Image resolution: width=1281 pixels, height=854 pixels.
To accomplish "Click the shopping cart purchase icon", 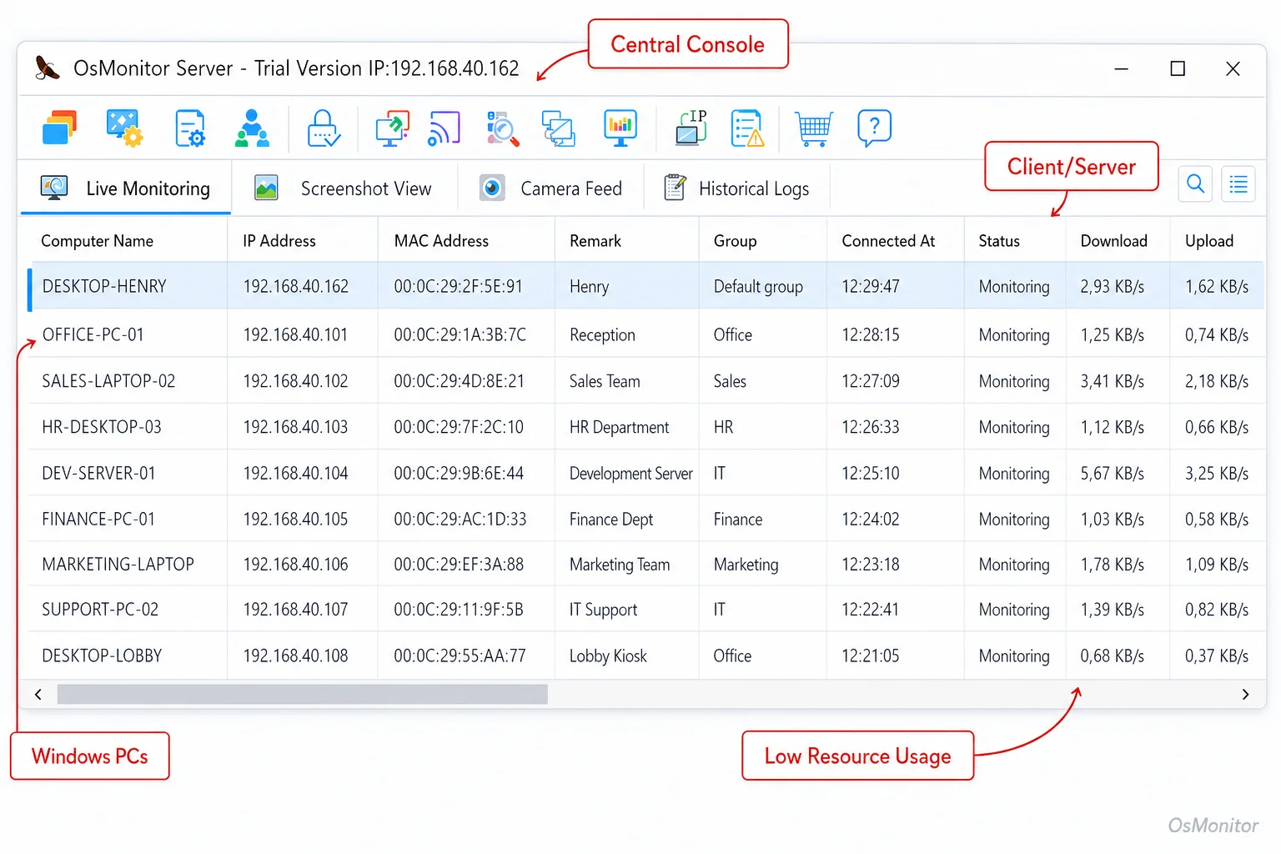I will [x=814, y=128].
